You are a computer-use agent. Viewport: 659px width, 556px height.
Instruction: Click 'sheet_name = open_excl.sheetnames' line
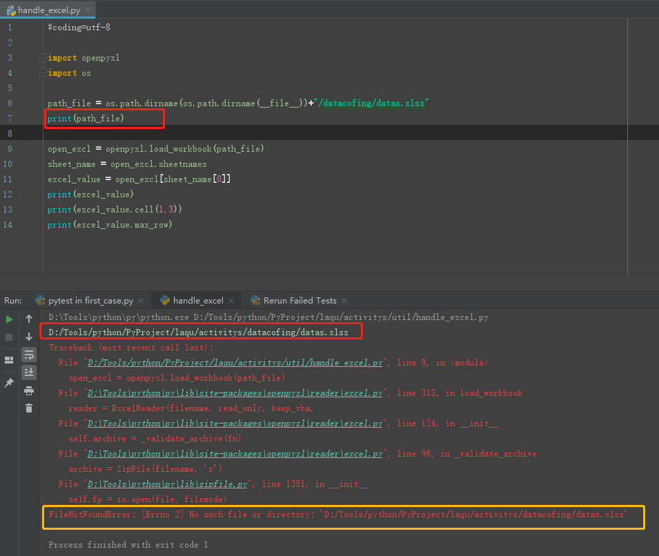(127, 164)
